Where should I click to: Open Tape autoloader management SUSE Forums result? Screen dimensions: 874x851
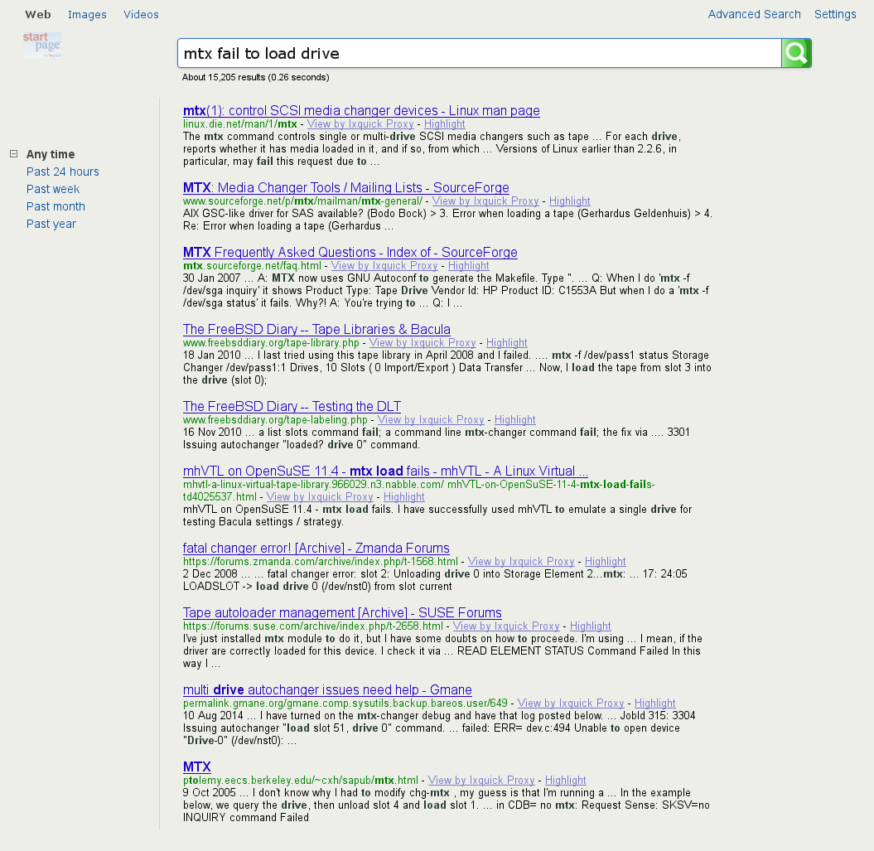pos(342,612)
